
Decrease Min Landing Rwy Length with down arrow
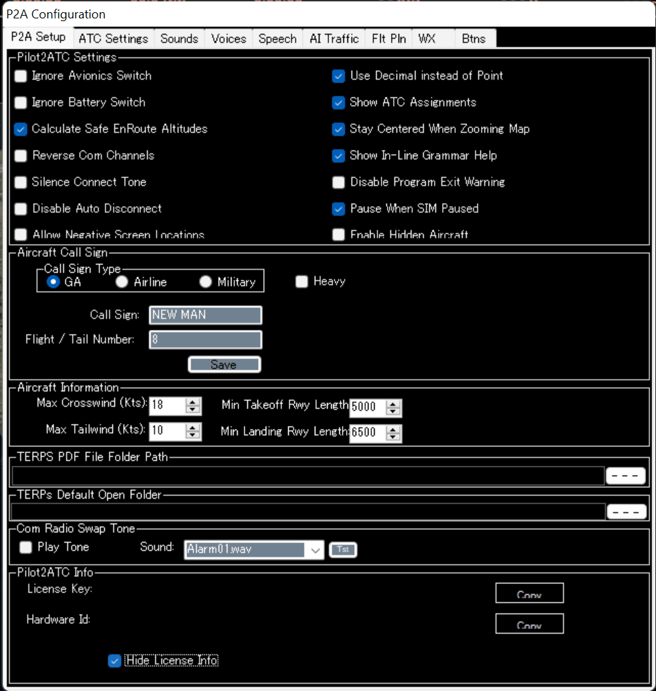tap(393, 437)
